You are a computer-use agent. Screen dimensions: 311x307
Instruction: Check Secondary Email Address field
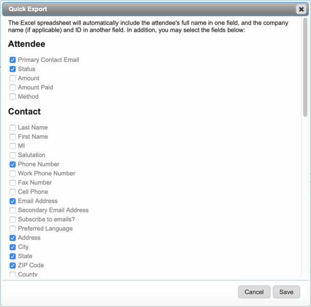point(13,210)
